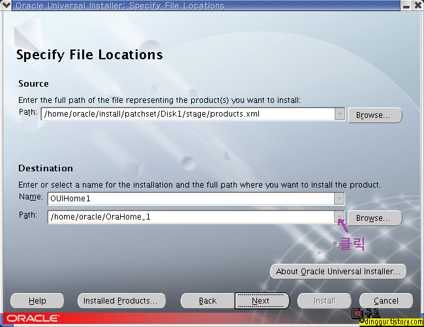Focus the Source path field with products.xml
This screenshot has width=424, height=327.
point(188,114)
